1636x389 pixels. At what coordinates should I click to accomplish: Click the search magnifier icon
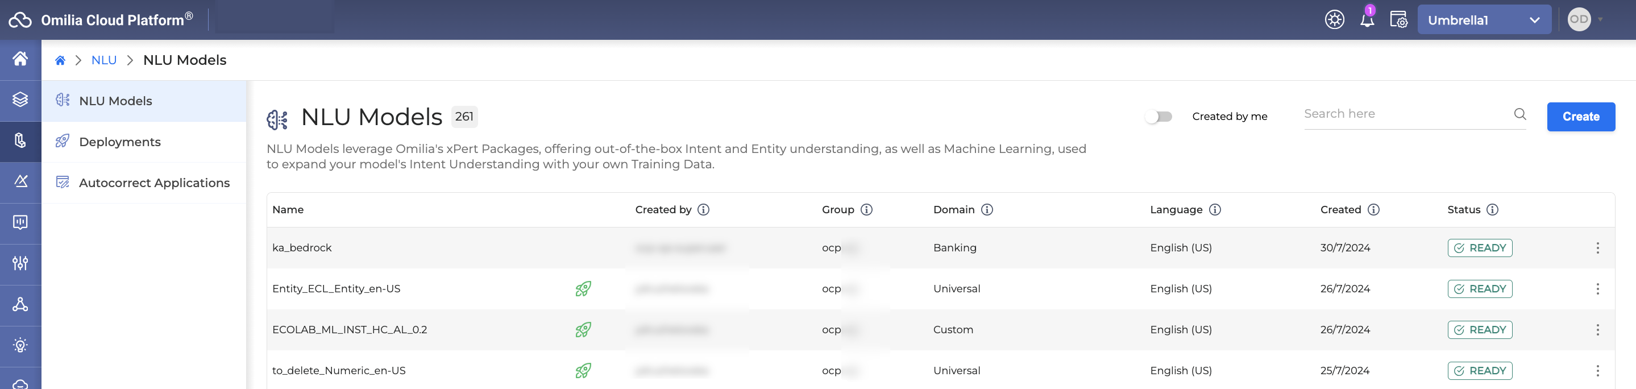pos(1520,114)
